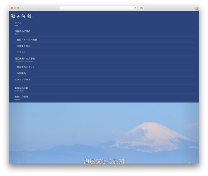This screenshot has width=208, height=176.
Task: Close the window with the red button
Action: [x=12, y=8]
